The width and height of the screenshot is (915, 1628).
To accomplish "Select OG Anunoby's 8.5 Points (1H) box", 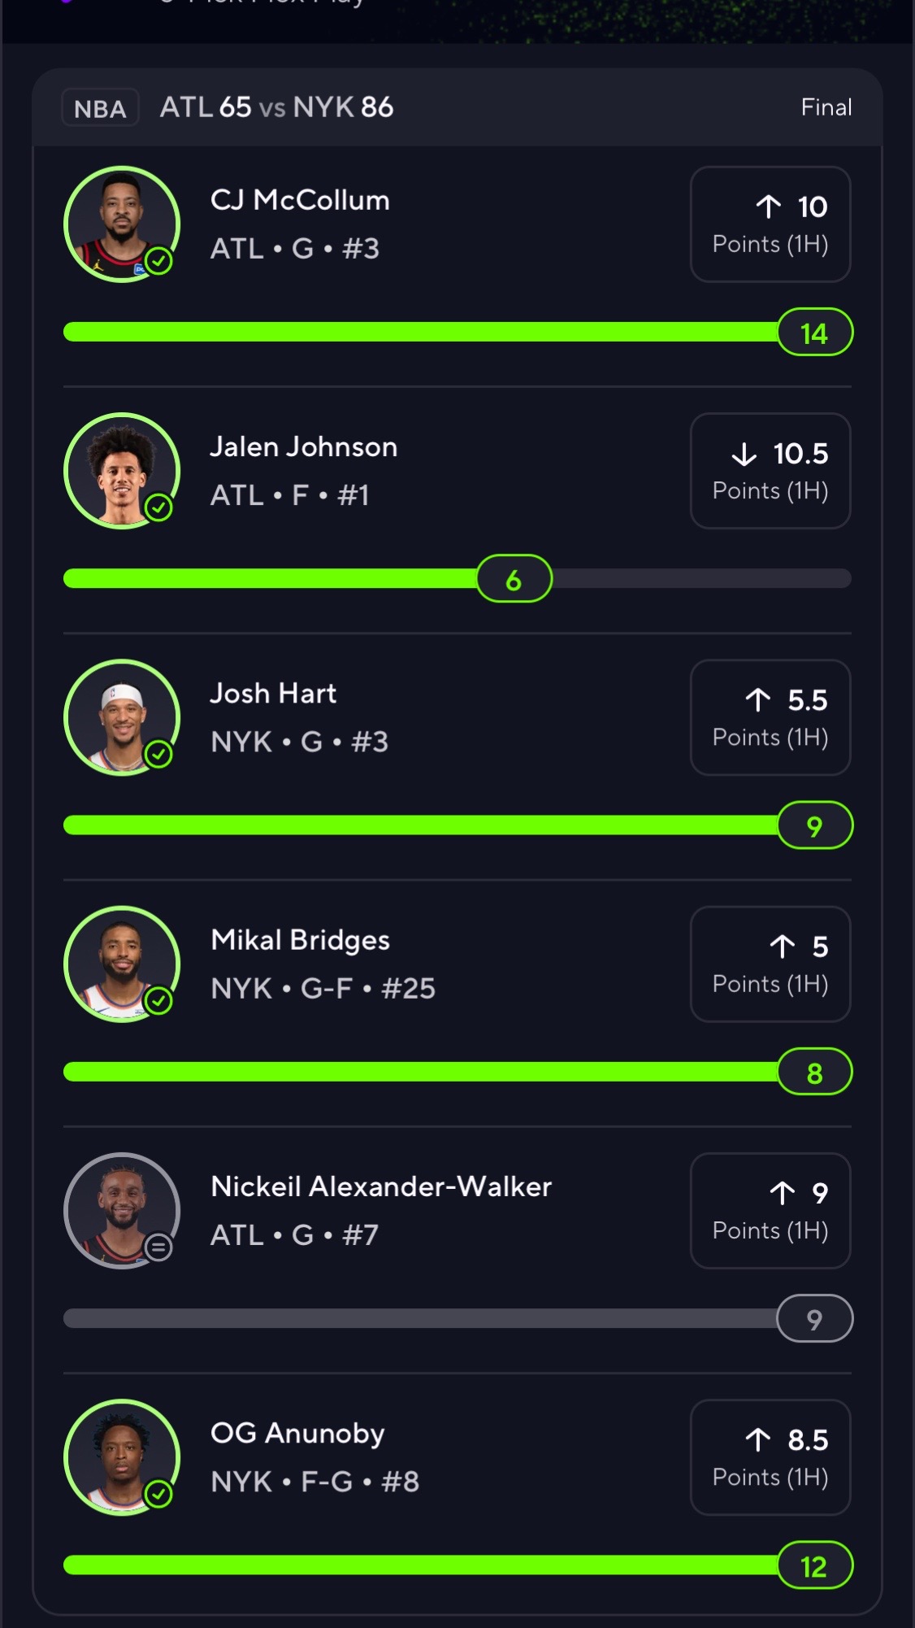I will coord(770,1456).
